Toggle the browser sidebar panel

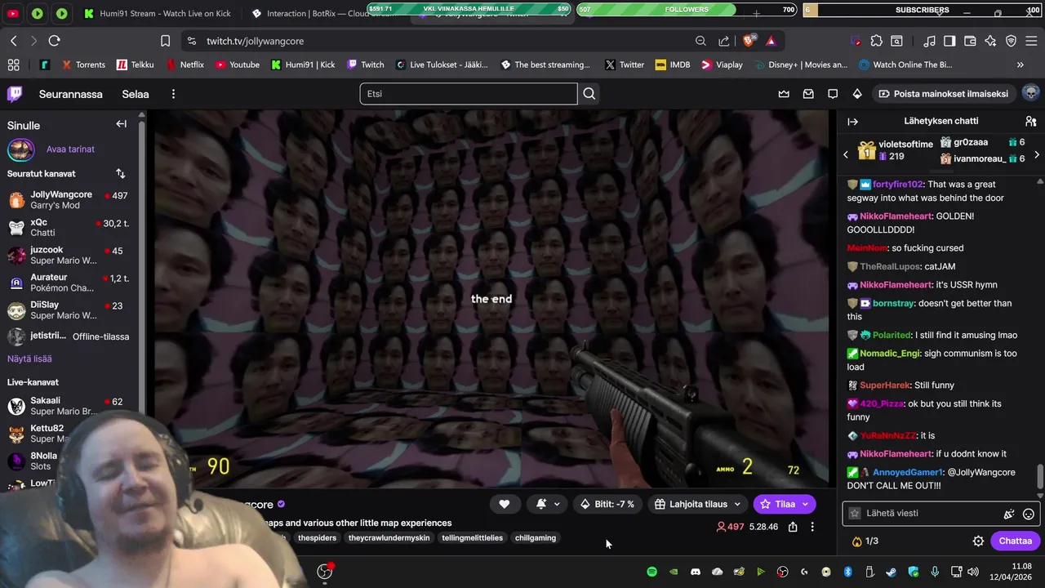pyautogui.click(x=949, y=41)
